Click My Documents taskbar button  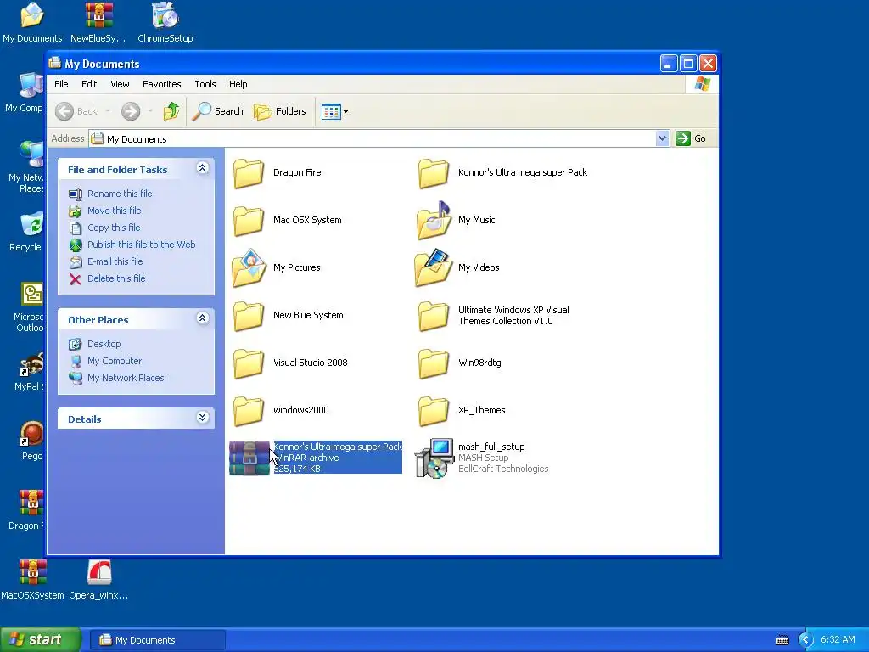pos(158,640)
